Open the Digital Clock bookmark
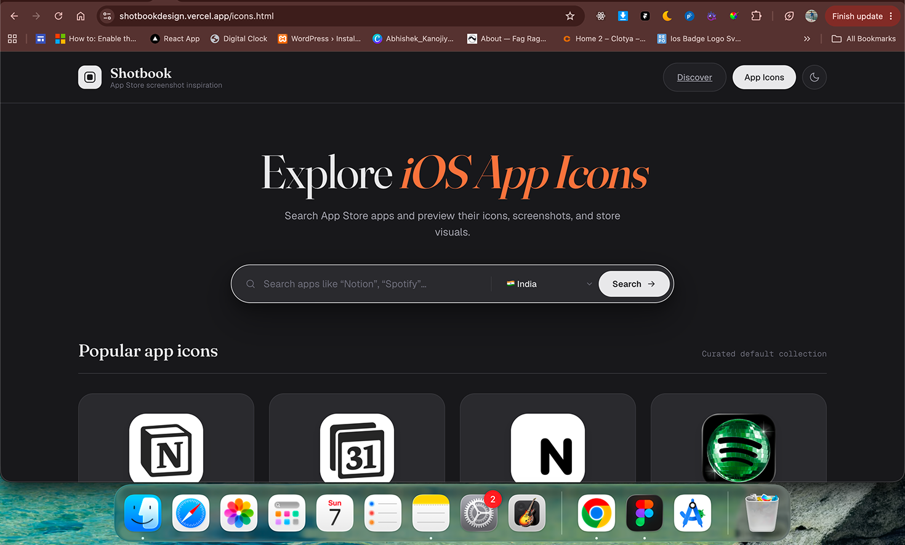Screen dimensions: 905x545 coord(239,39)
